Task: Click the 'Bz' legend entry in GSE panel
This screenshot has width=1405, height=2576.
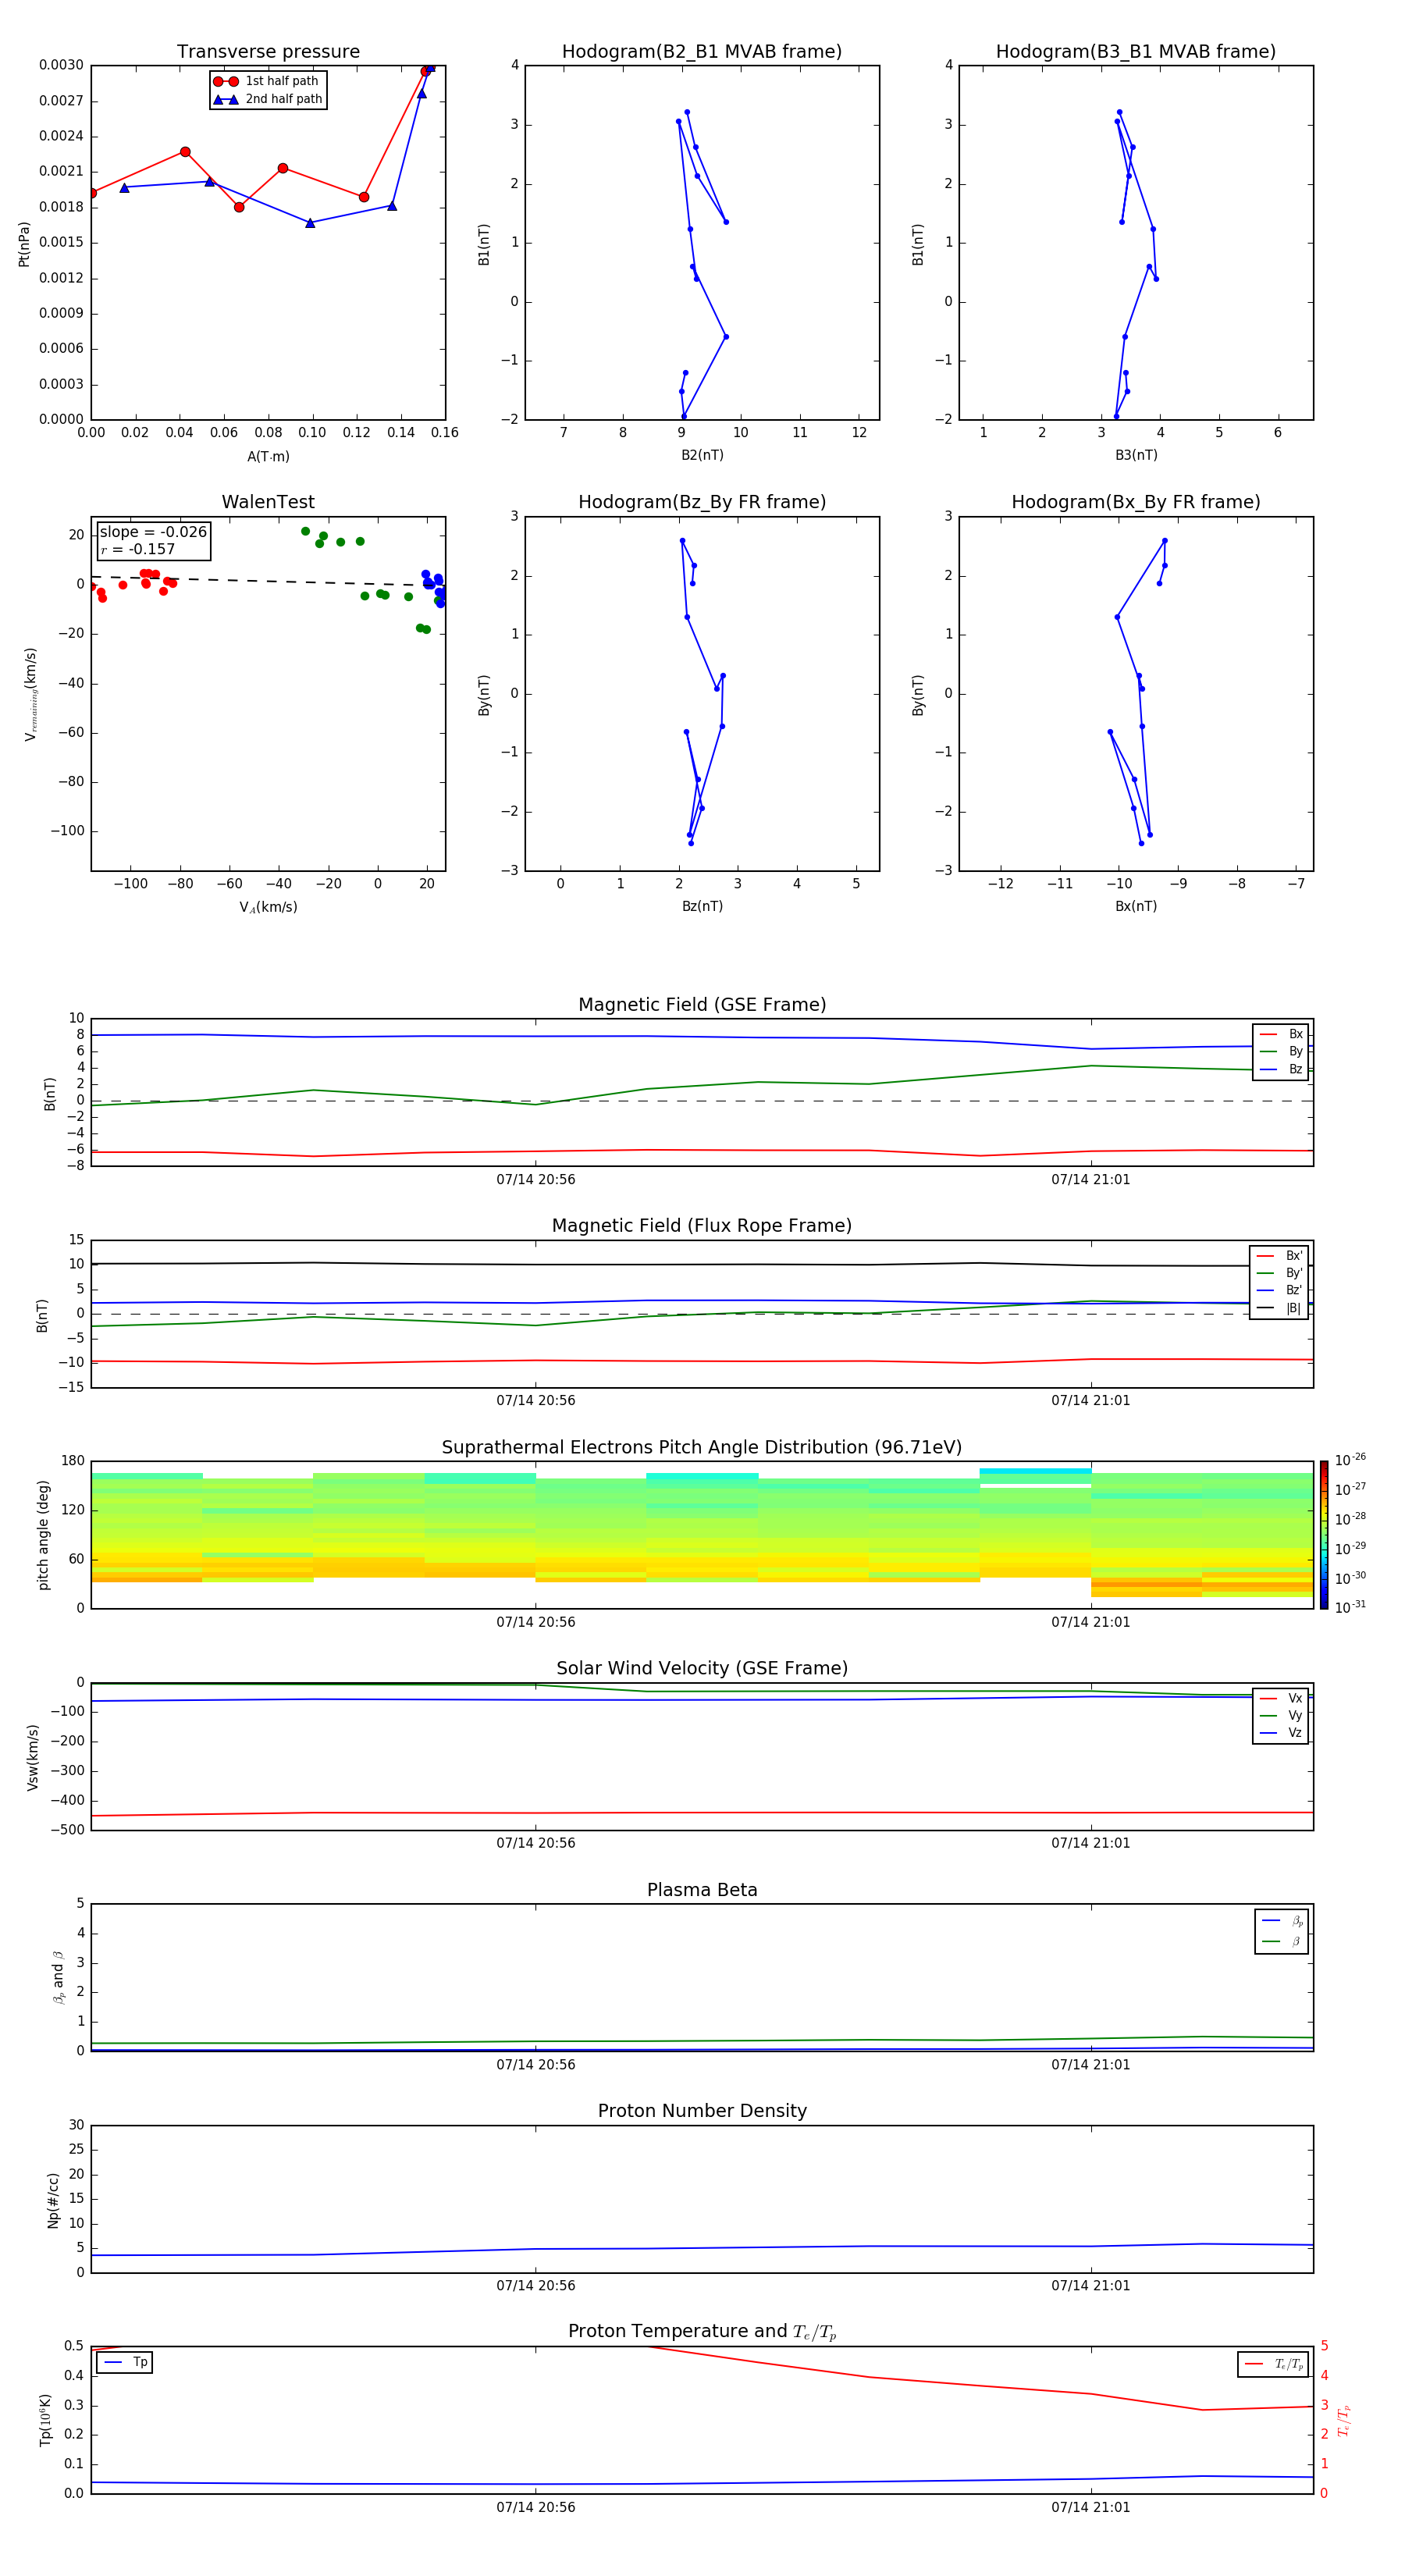Action: [1281, 1069]
